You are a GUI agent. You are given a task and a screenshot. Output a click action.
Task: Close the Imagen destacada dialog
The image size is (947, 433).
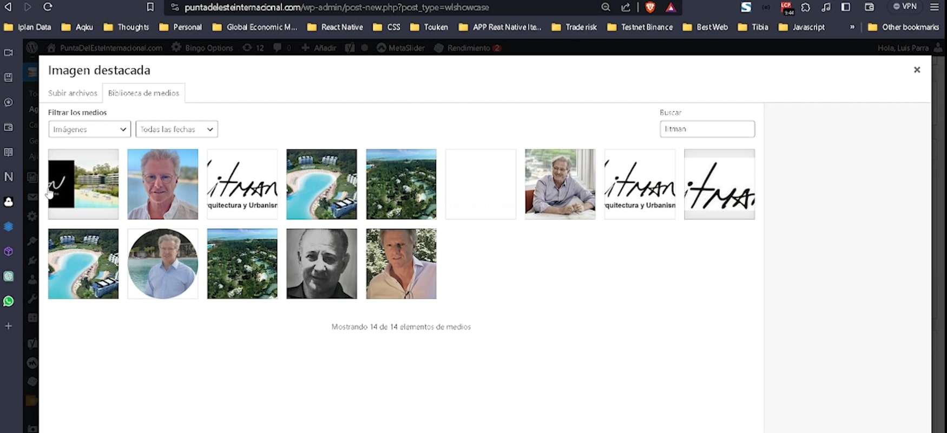(917, 70)
